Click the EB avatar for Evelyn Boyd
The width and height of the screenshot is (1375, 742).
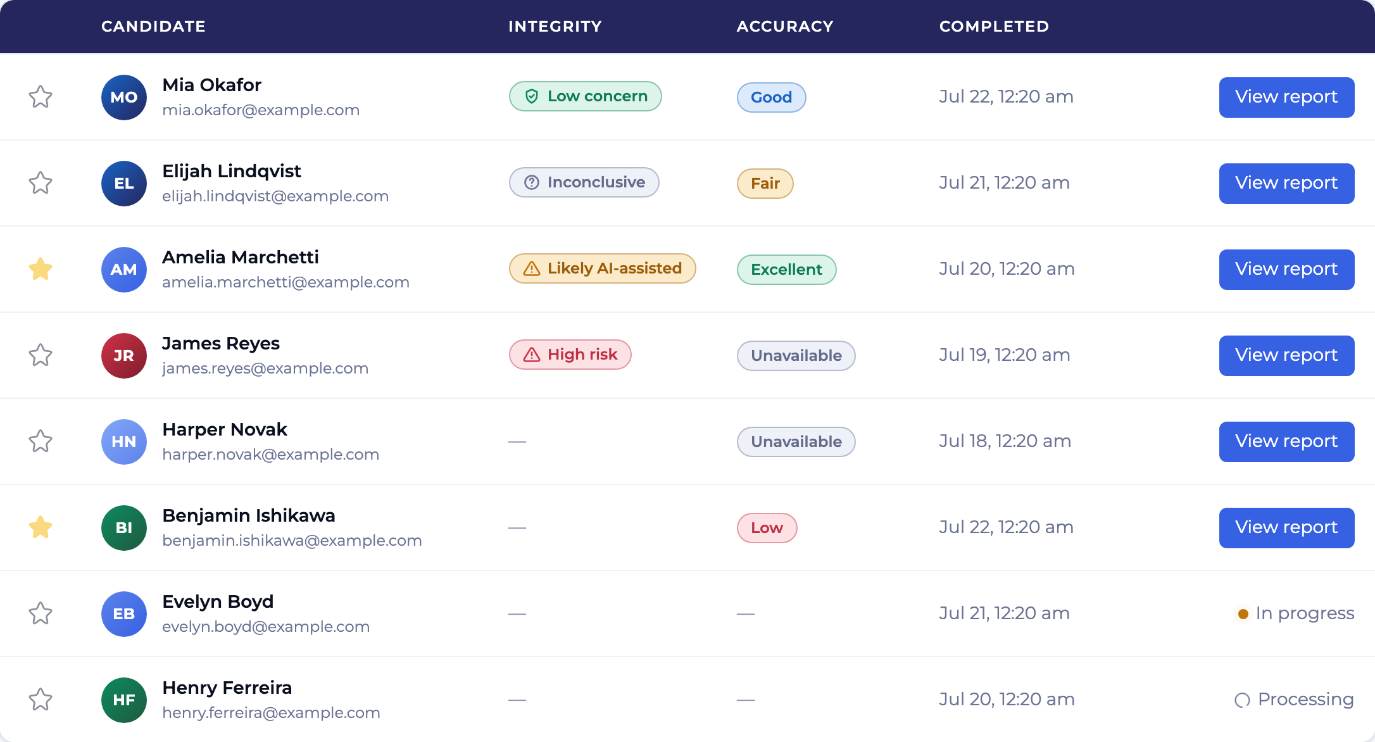124,614
